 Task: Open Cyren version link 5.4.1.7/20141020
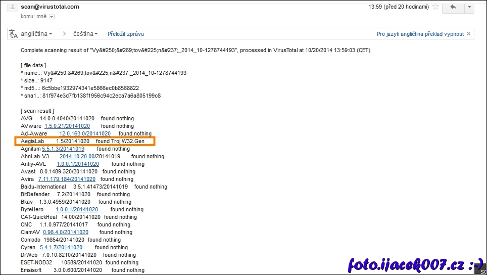pyautogui.click(x=61, y=248)
